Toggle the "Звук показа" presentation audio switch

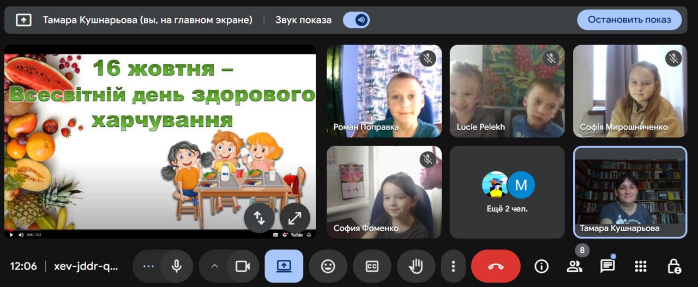click(x=356, y=20)
